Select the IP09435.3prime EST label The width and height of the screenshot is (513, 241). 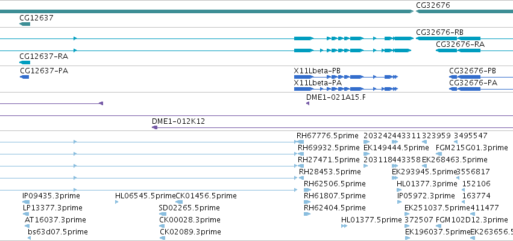coord(51,196)
